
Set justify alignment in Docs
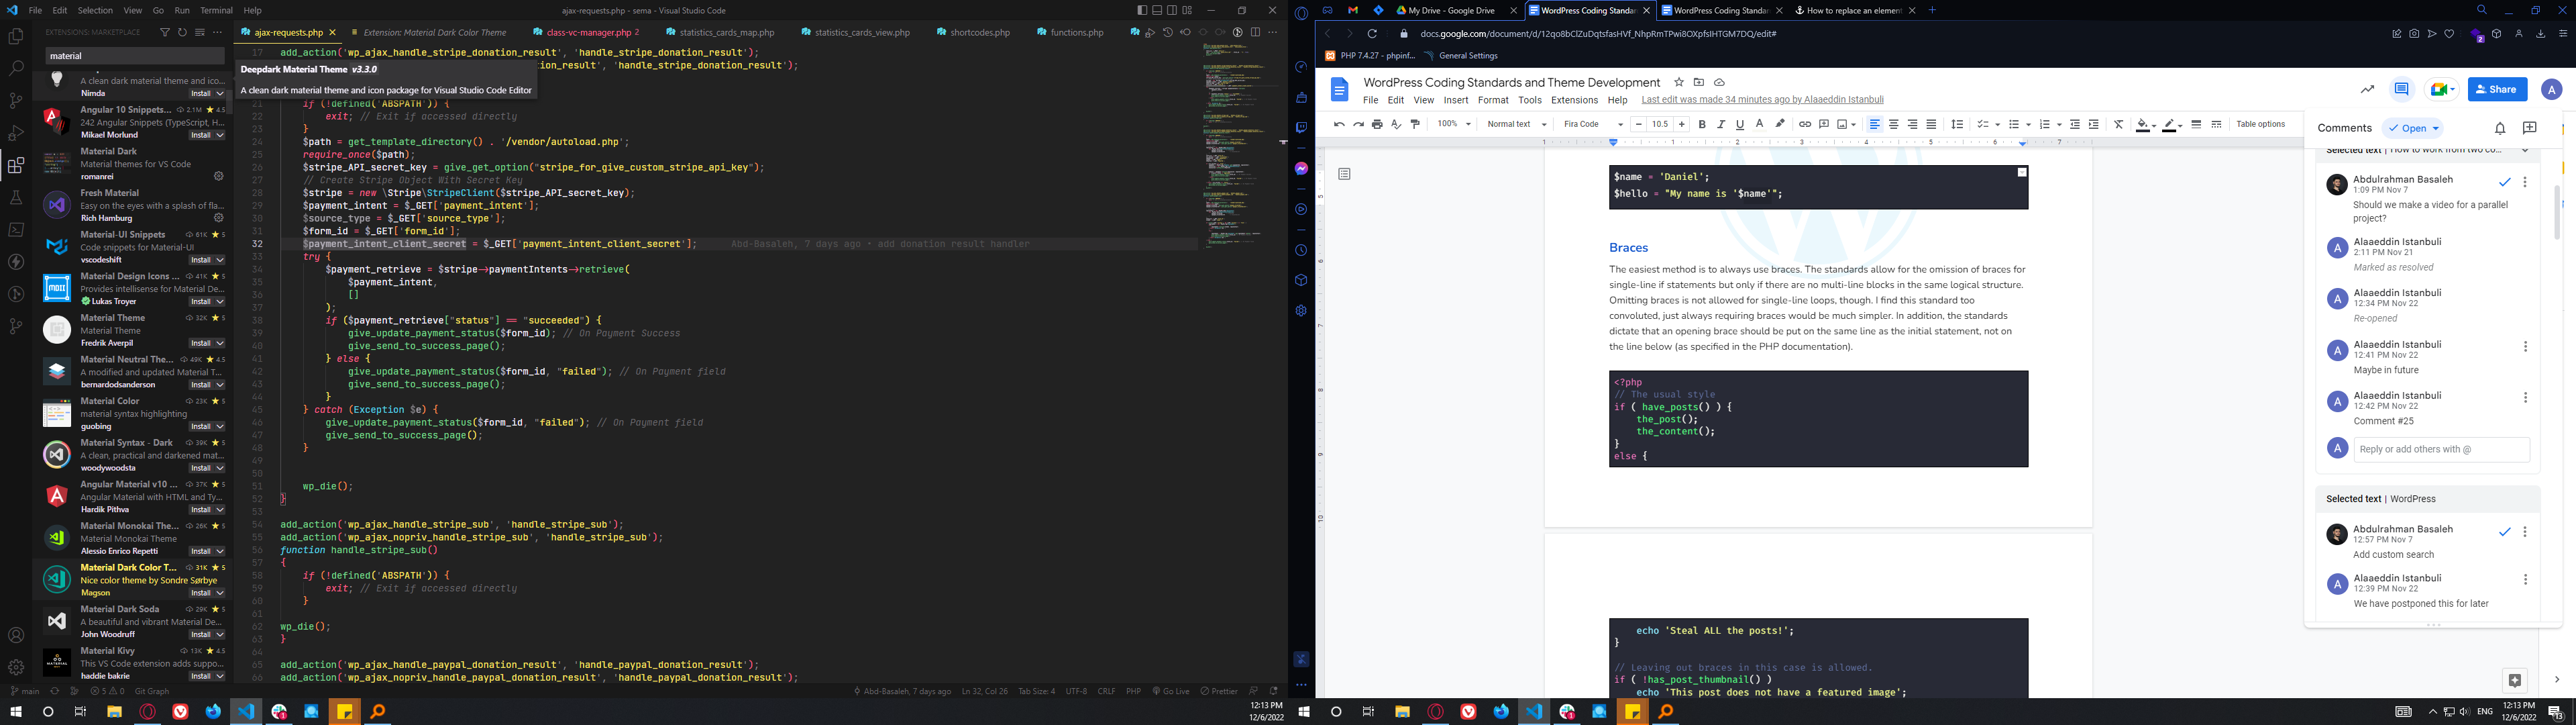tap(1932, 124)
